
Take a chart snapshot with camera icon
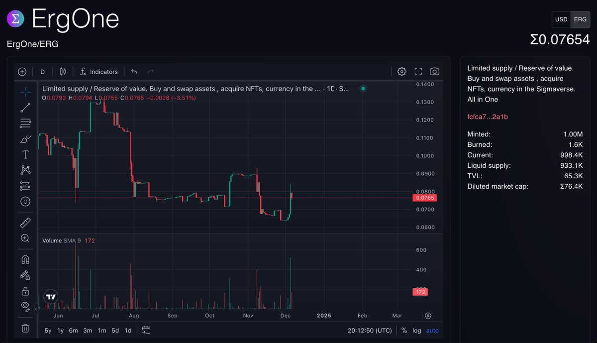434,72
